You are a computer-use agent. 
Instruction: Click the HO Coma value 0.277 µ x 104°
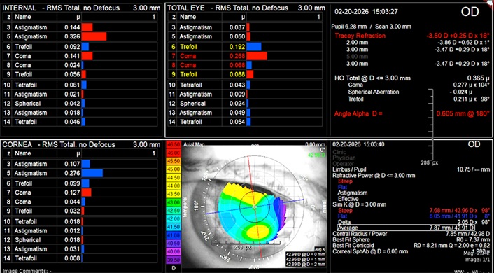tap(472, 85)
